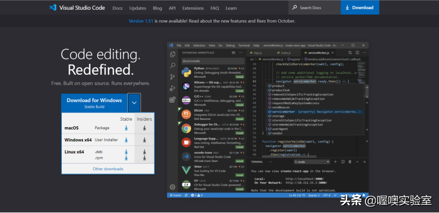
Task: Open the API page
Action: point(172,8)
